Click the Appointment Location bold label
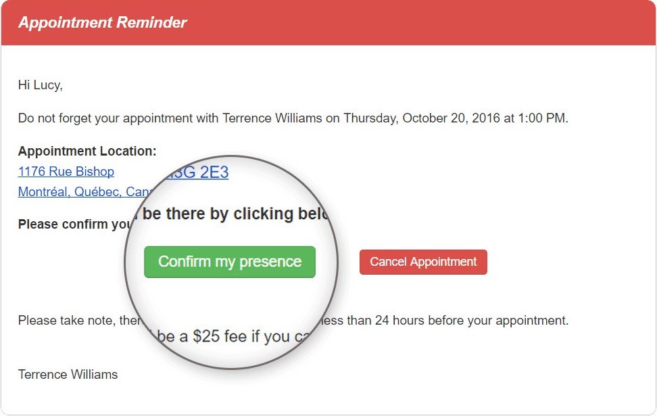 tap(87, 151)
